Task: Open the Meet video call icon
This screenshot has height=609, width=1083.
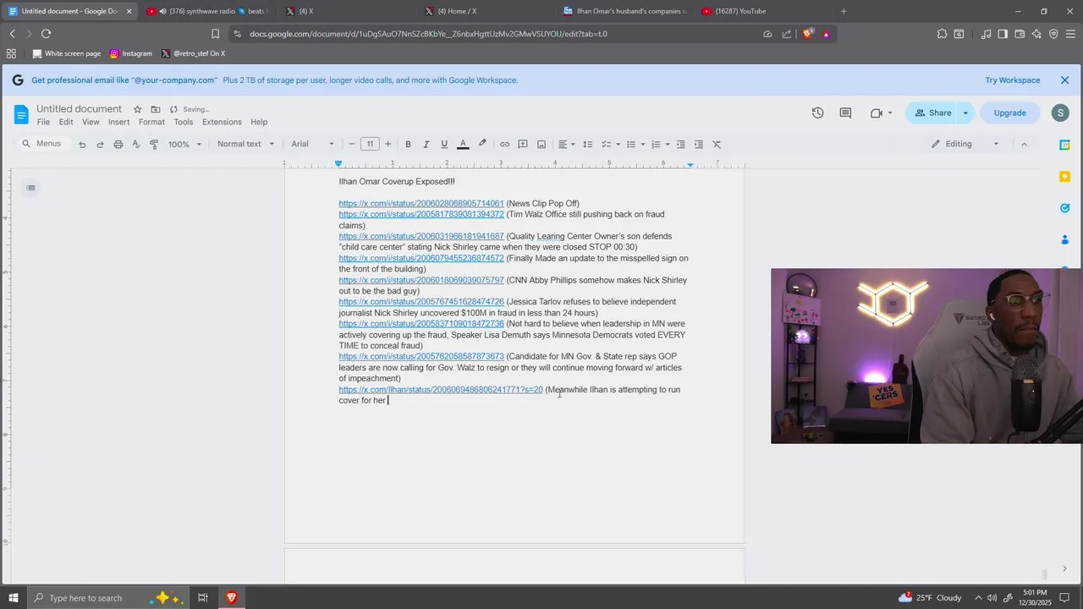Action: pos(877,113)
